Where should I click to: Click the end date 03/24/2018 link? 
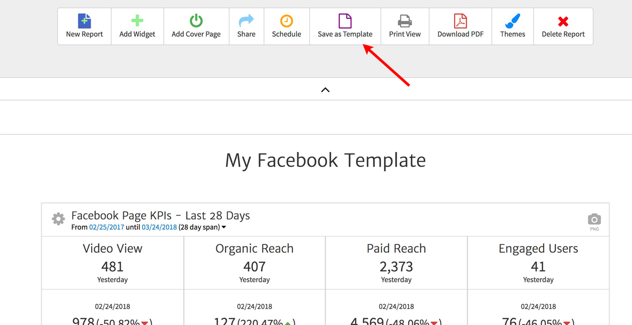159,228
